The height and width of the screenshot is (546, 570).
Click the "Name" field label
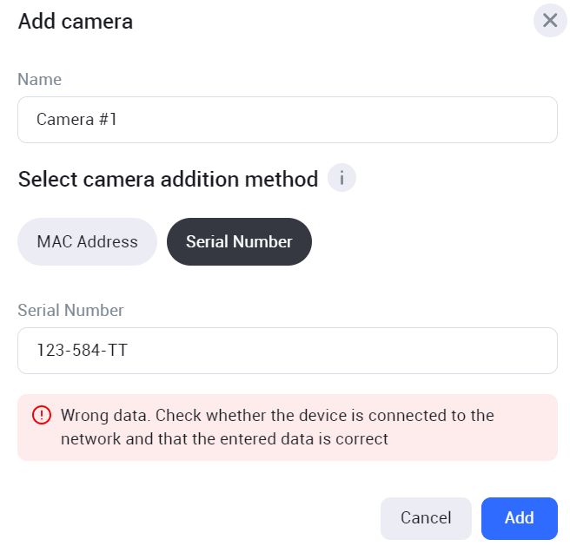point(40,80)
